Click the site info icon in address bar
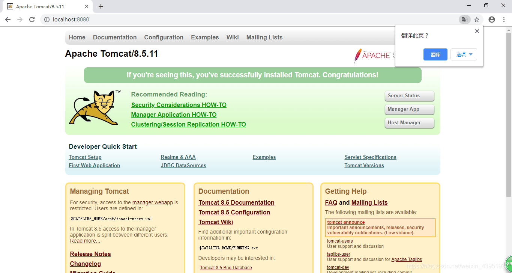The height and width of the screenshot is (273, 512). point(47,20)
